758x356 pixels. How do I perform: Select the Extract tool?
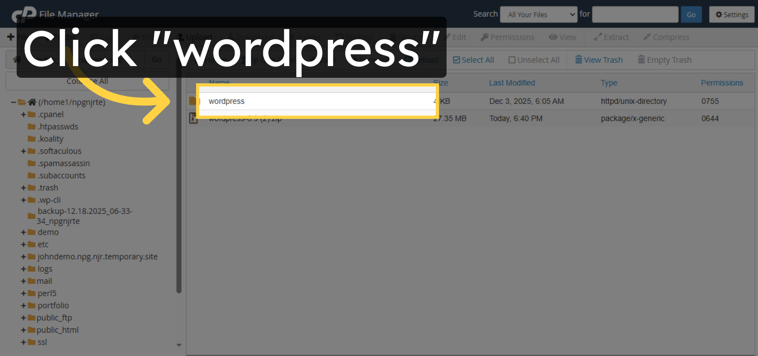pyautogui.click(x=611, y=37)
